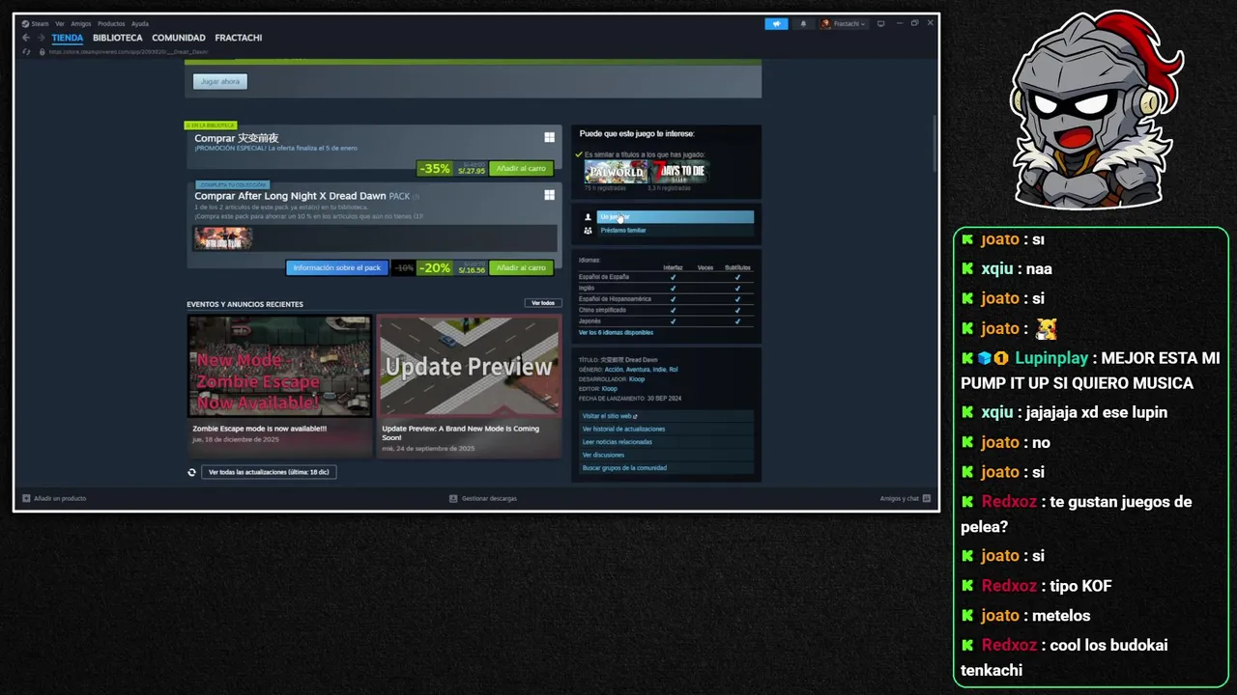Click 'Buscar grupos de la comunidad'
This screenshot has height=695, width=1237.
[666, 468]
